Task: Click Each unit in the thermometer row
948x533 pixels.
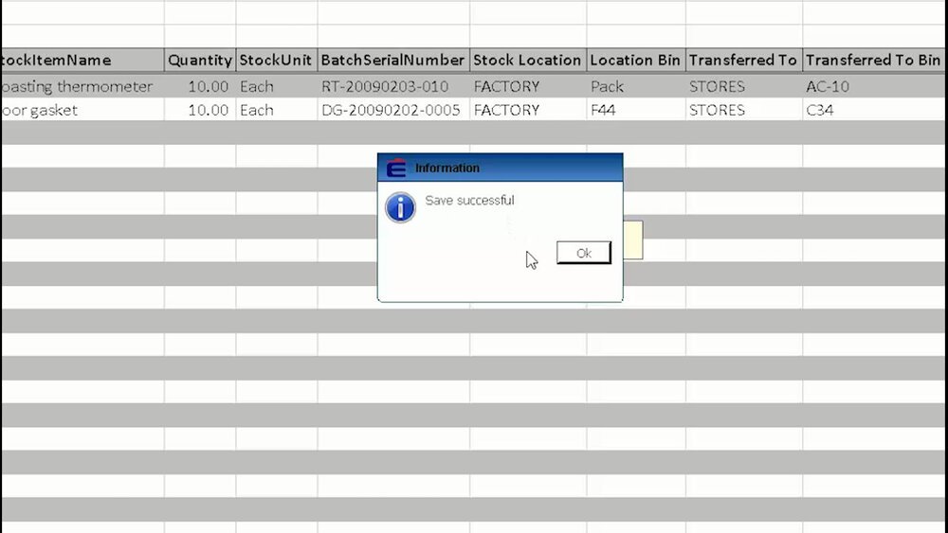Action: [x=276, y=86]
